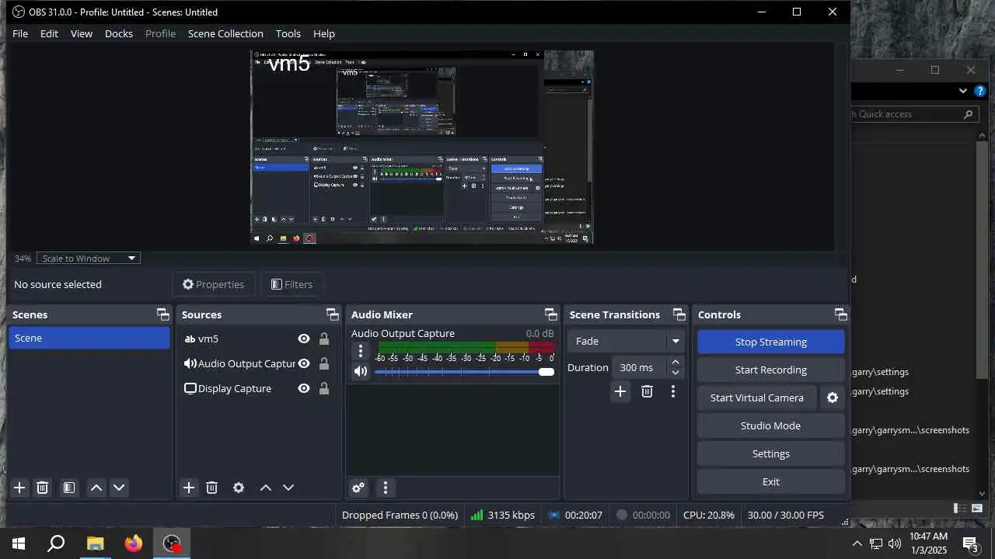Move scene down arrow in Scenes dock
Screen dimensions: 995x559
119,488
